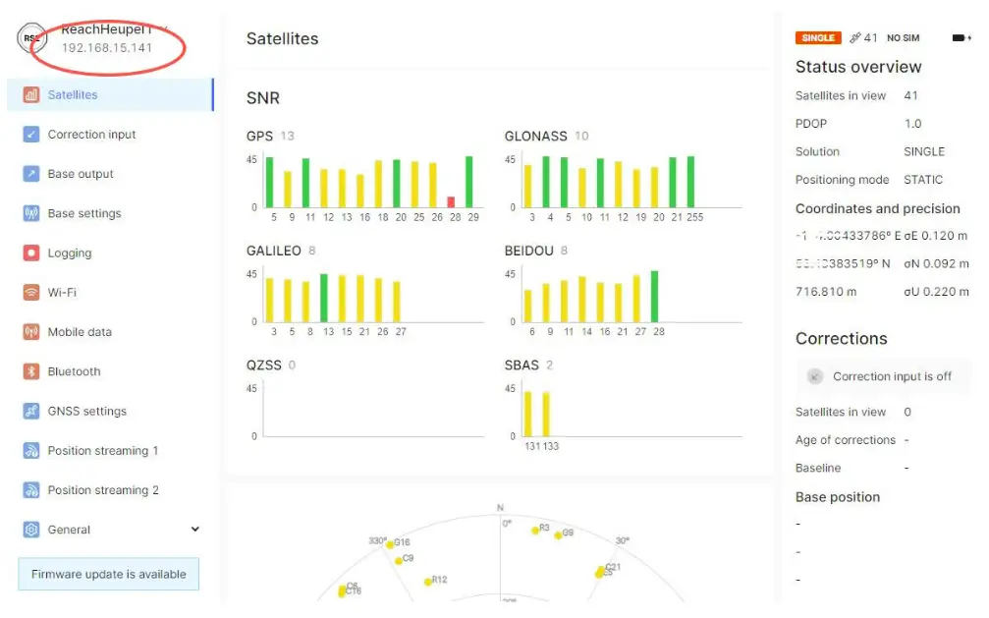Open Logging menu item
989x618 pixels.
coord(110,253)
